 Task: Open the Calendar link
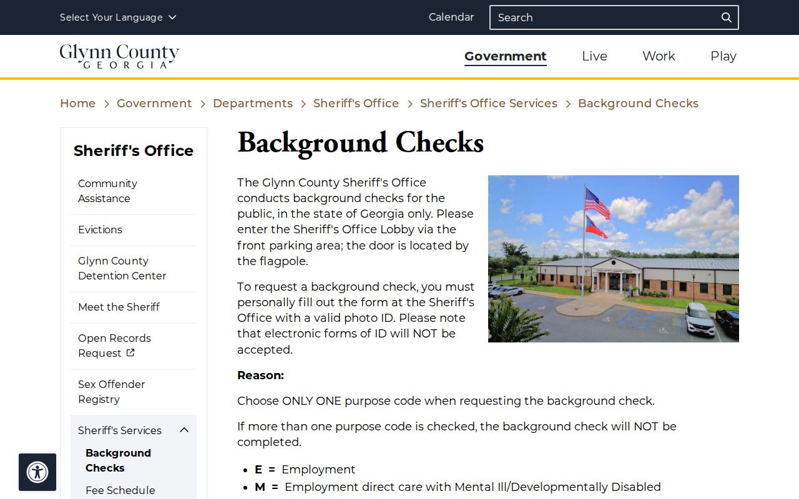pyautogui.click(x=451, y=17)
